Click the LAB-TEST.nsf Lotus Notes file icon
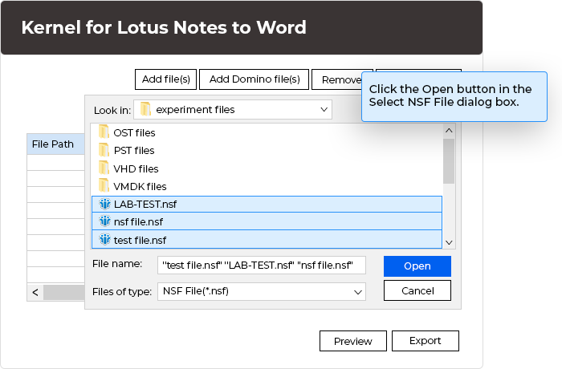The height and width of the screenshot is (369, 562). 104,204
